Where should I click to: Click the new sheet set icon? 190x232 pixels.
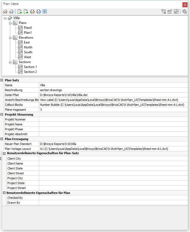coord(5,11)
